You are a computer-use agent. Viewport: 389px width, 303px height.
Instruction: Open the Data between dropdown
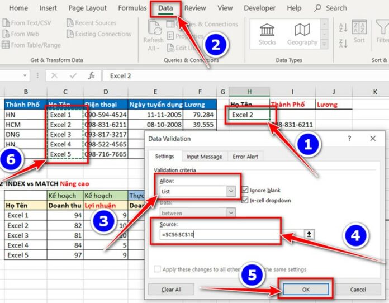[x=231, y=213]
